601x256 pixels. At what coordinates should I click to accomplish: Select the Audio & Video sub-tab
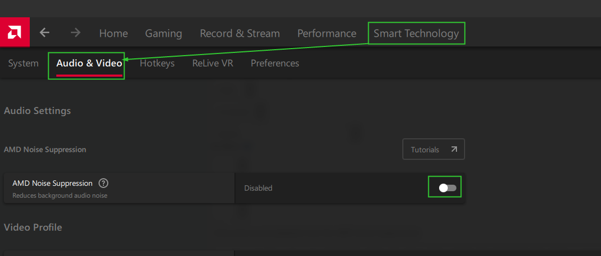pos(89,63)
